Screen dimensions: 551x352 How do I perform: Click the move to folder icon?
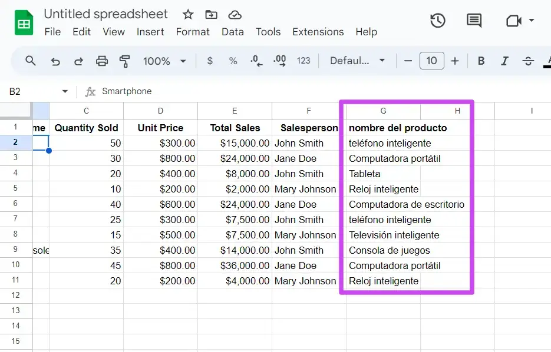211,15
